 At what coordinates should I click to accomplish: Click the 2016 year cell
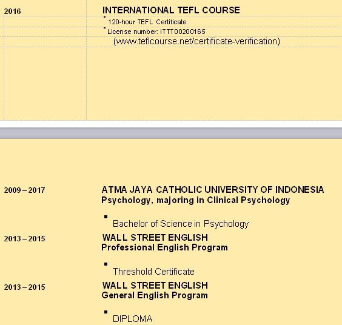pos(13,12)
